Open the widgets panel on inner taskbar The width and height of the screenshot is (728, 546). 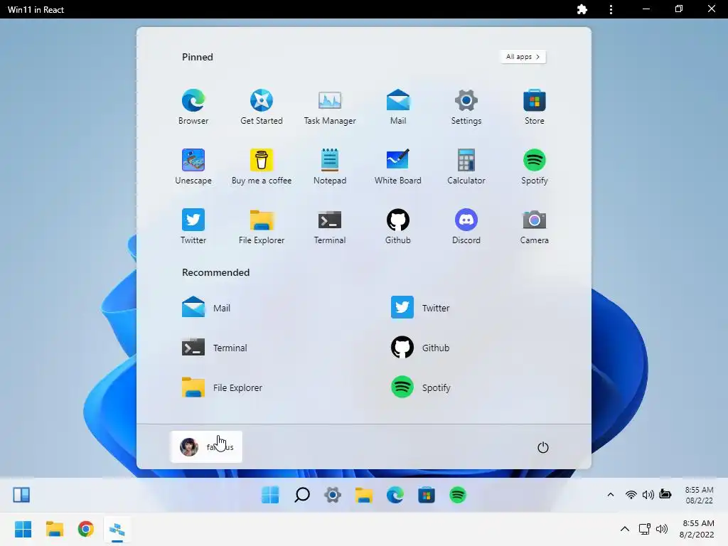[21, 495]
